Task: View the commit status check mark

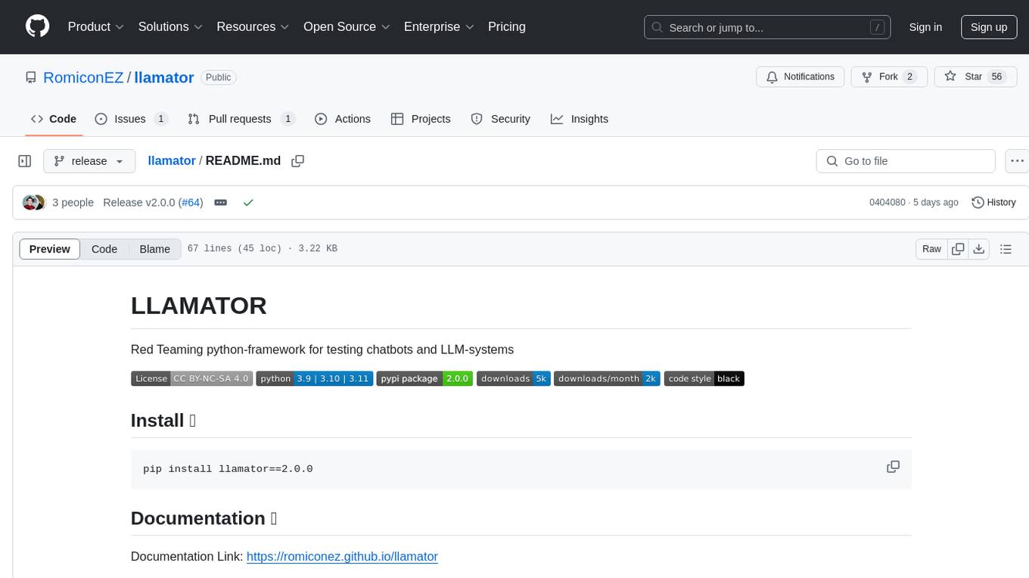Action: [x=248, y=203]
